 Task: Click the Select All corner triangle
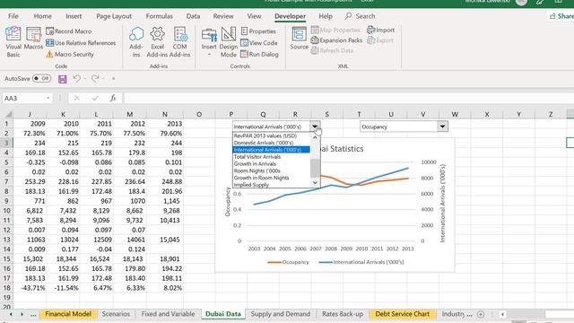coord(7,114)
